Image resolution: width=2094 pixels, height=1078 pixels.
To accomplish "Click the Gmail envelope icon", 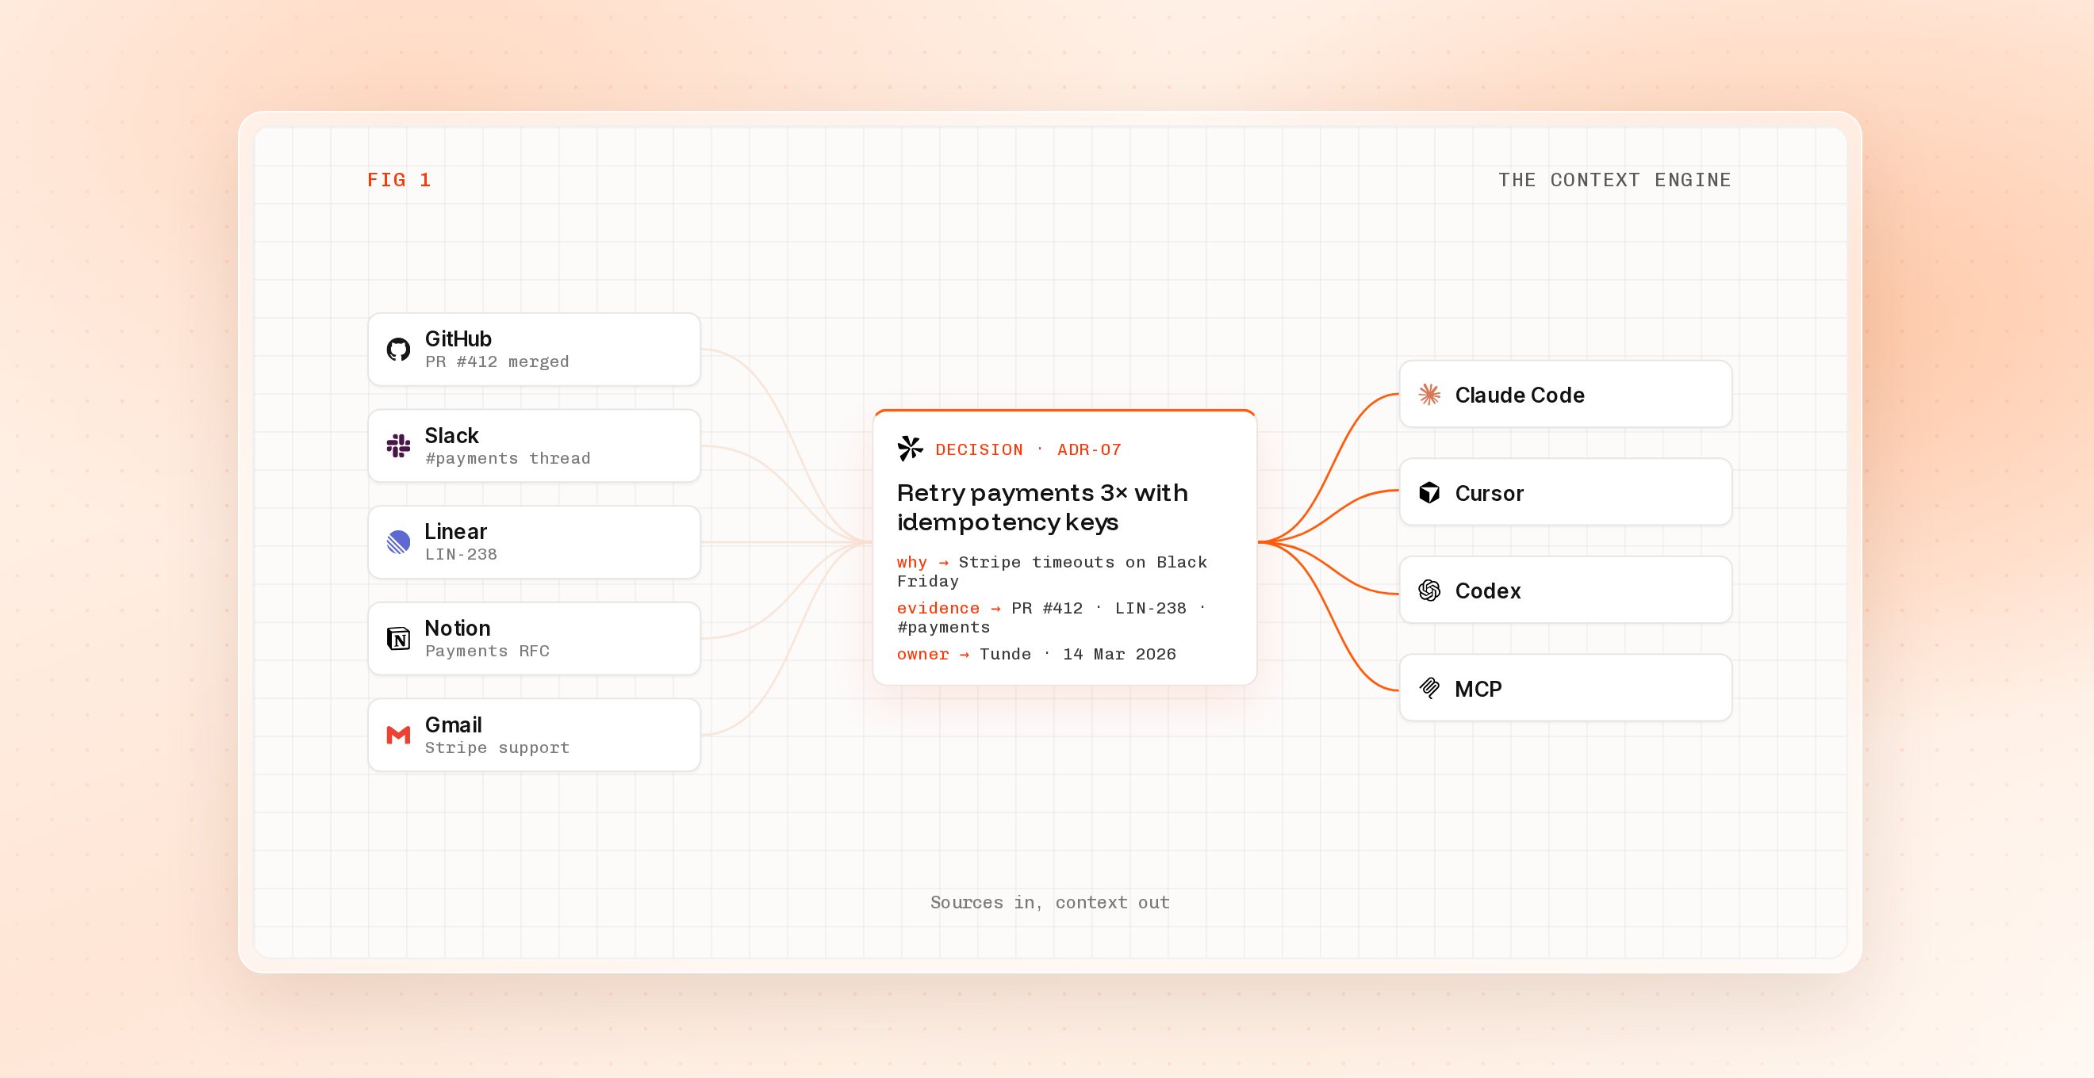I will 398,736.
